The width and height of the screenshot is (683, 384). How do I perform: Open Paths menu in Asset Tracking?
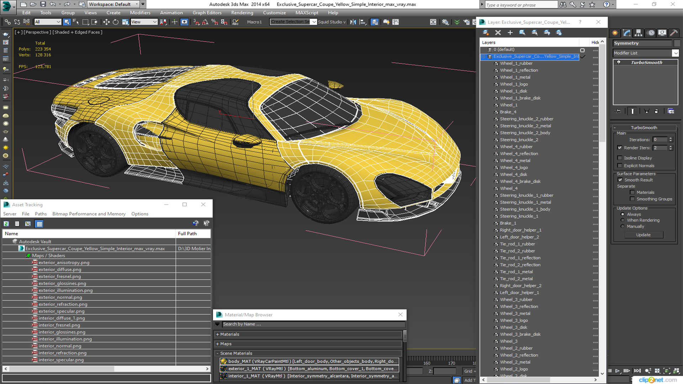pos(41,214)
